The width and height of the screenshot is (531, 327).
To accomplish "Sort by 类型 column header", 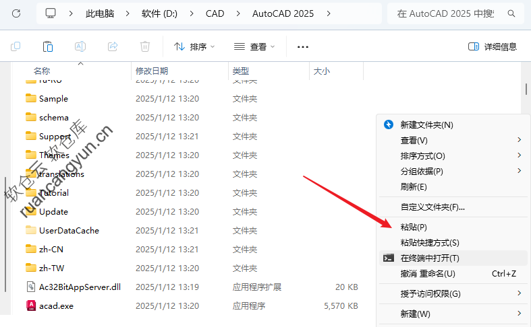I will [241, 71].
